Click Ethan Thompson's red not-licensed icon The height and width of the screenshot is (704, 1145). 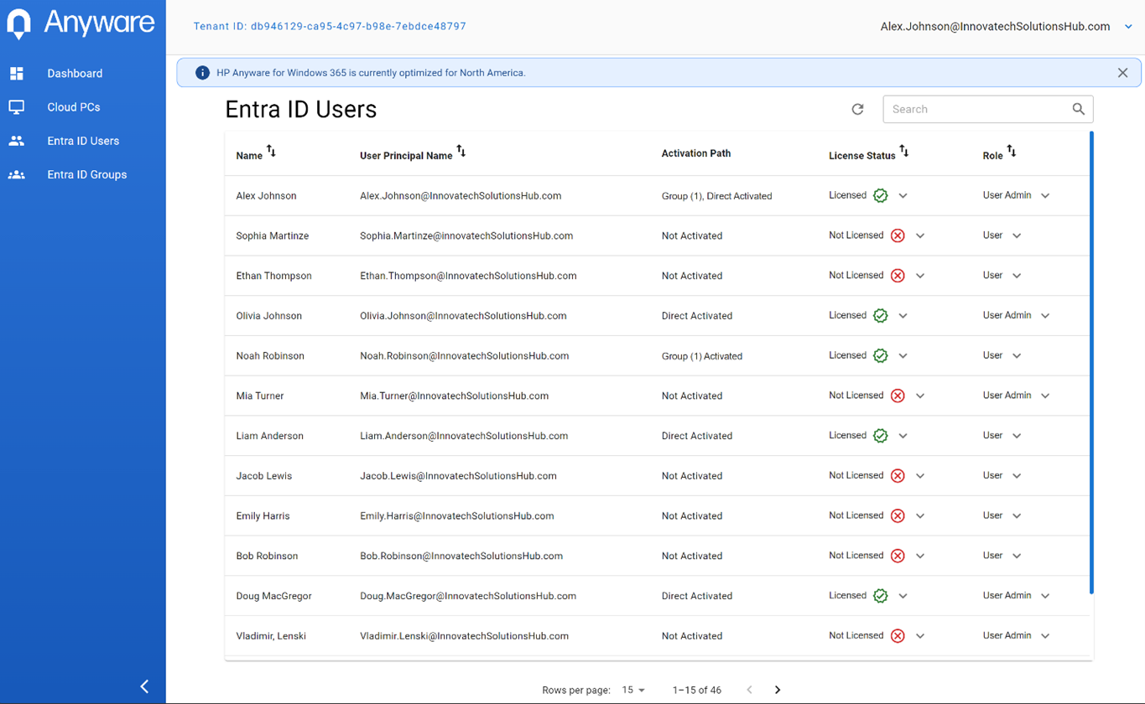(898, 276)
